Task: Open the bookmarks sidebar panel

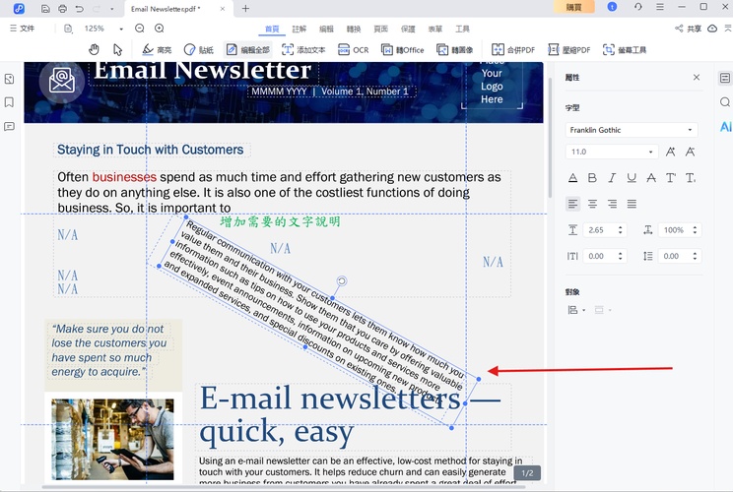Action: (9, 102)
